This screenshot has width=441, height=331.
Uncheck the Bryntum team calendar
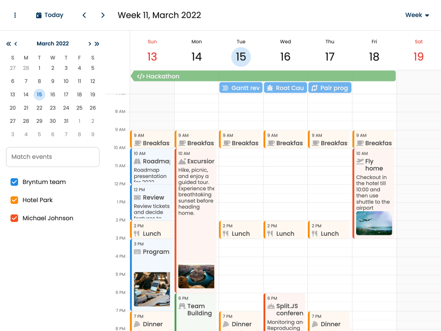[14, 182]
